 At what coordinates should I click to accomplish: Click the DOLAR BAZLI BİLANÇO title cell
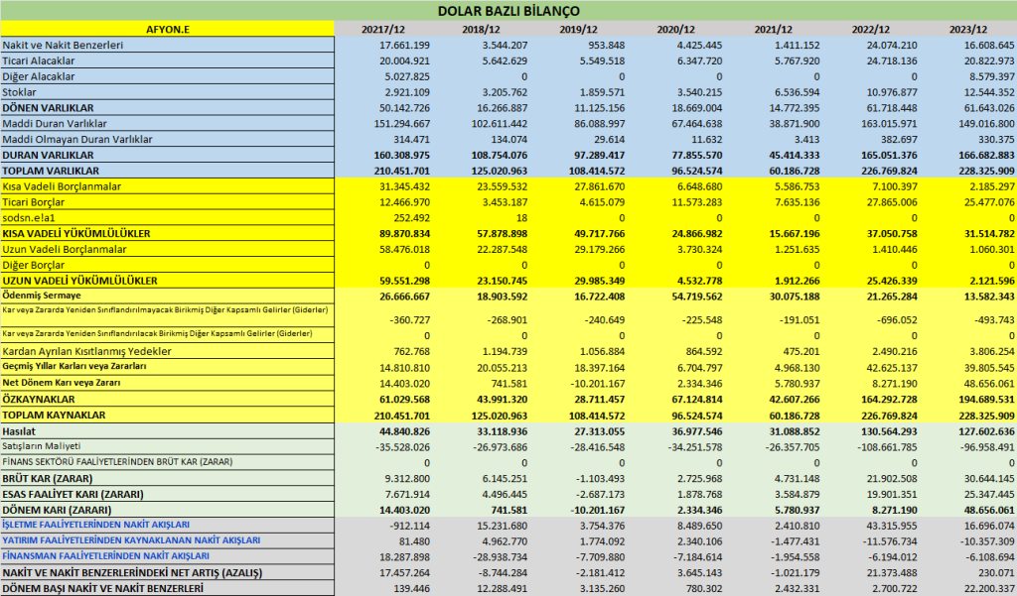(x=508, y=10)
